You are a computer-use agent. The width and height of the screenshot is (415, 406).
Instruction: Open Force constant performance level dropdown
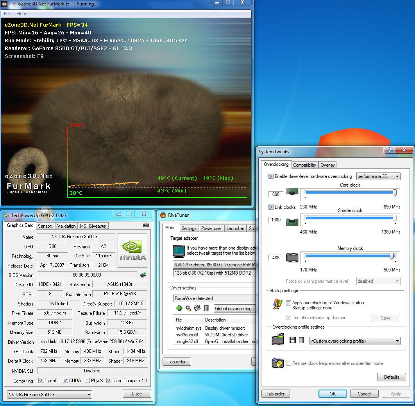point(378,281)
